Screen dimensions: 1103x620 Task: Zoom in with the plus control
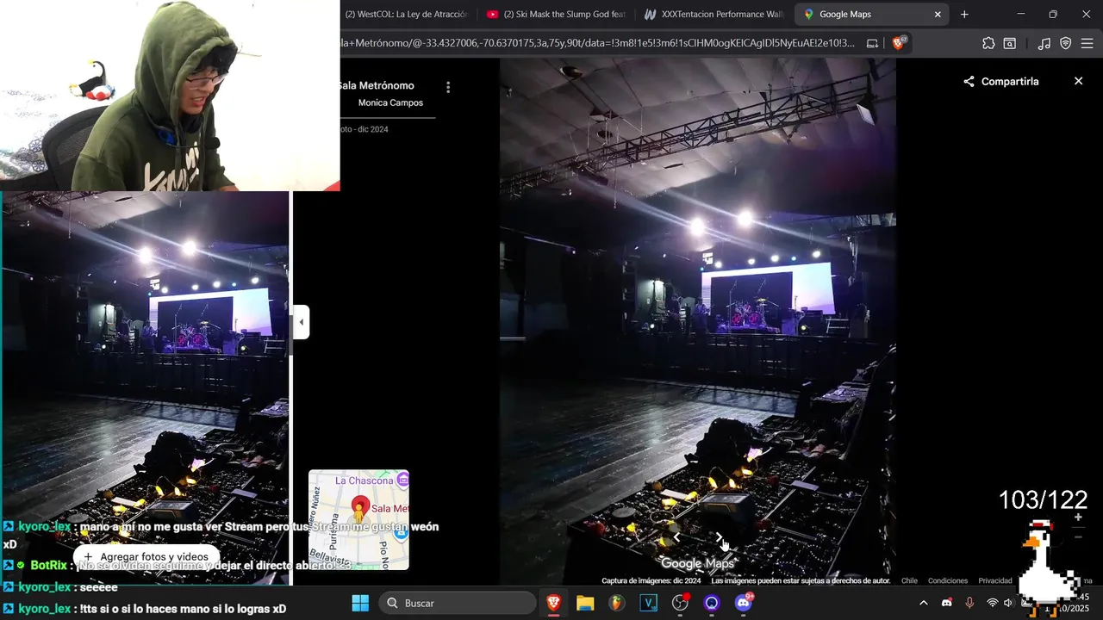click(x=1077, y=517)
